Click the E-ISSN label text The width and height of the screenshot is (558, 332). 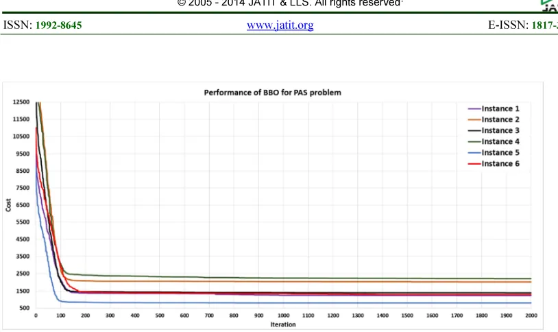tap(508, 25)
